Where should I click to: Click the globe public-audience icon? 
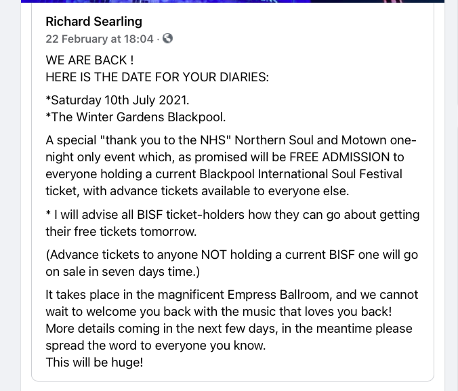[x=167, y=38]
